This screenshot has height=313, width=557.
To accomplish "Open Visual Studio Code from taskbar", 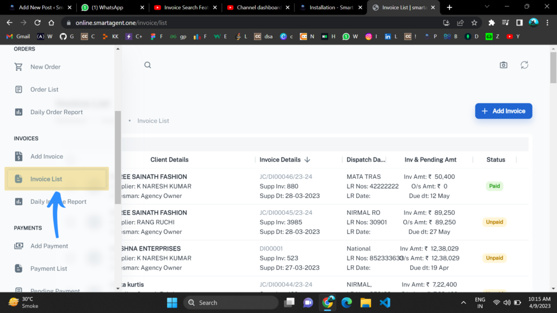I will (385, 303).
